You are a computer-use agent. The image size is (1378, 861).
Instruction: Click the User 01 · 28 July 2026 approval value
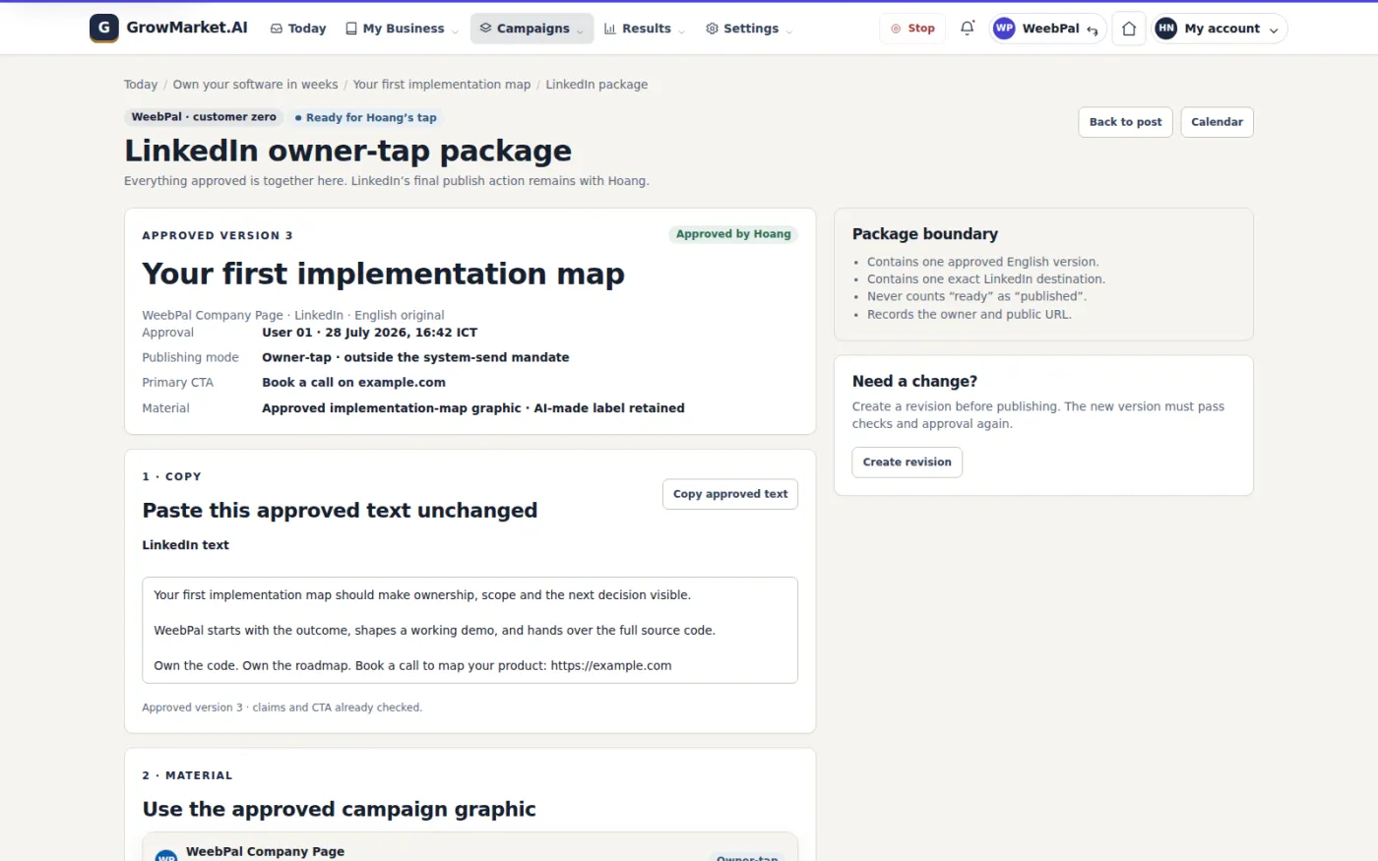[x=369, y=333]
